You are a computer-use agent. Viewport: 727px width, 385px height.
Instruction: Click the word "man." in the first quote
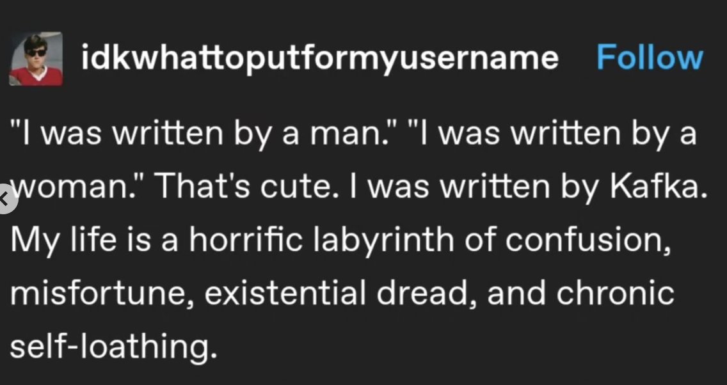point(349,134)
